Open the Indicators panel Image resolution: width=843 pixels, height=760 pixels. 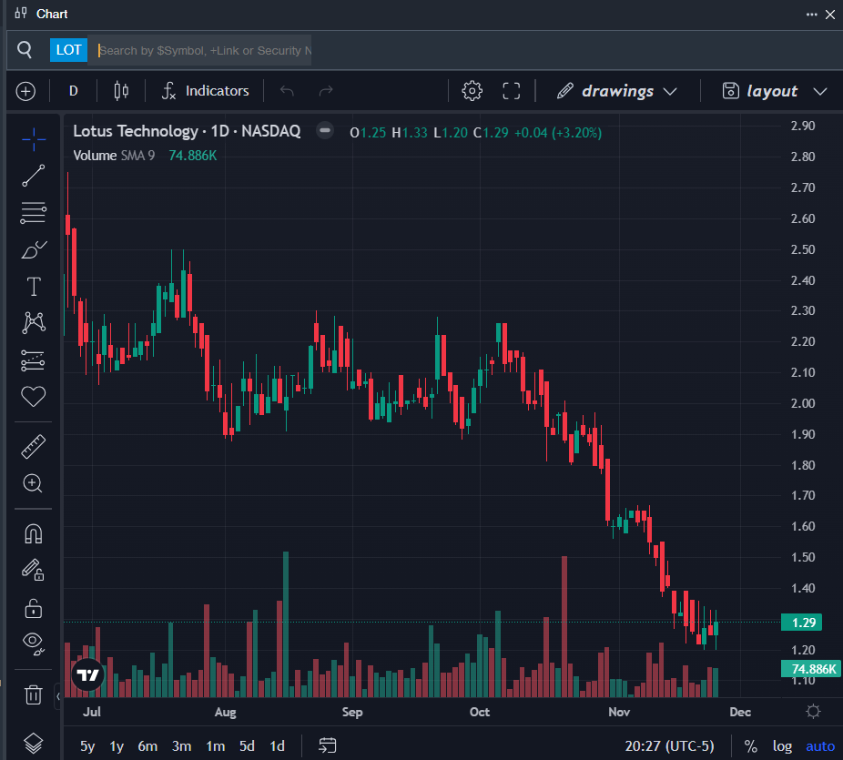[x=205, y=91]
